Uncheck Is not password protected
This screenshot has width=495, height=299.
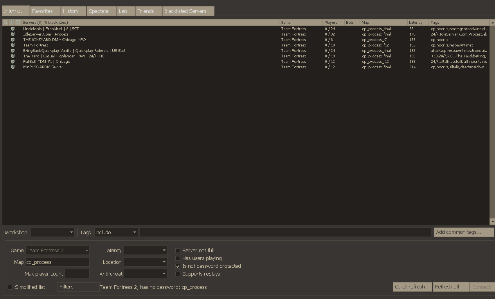coord(178,266)
